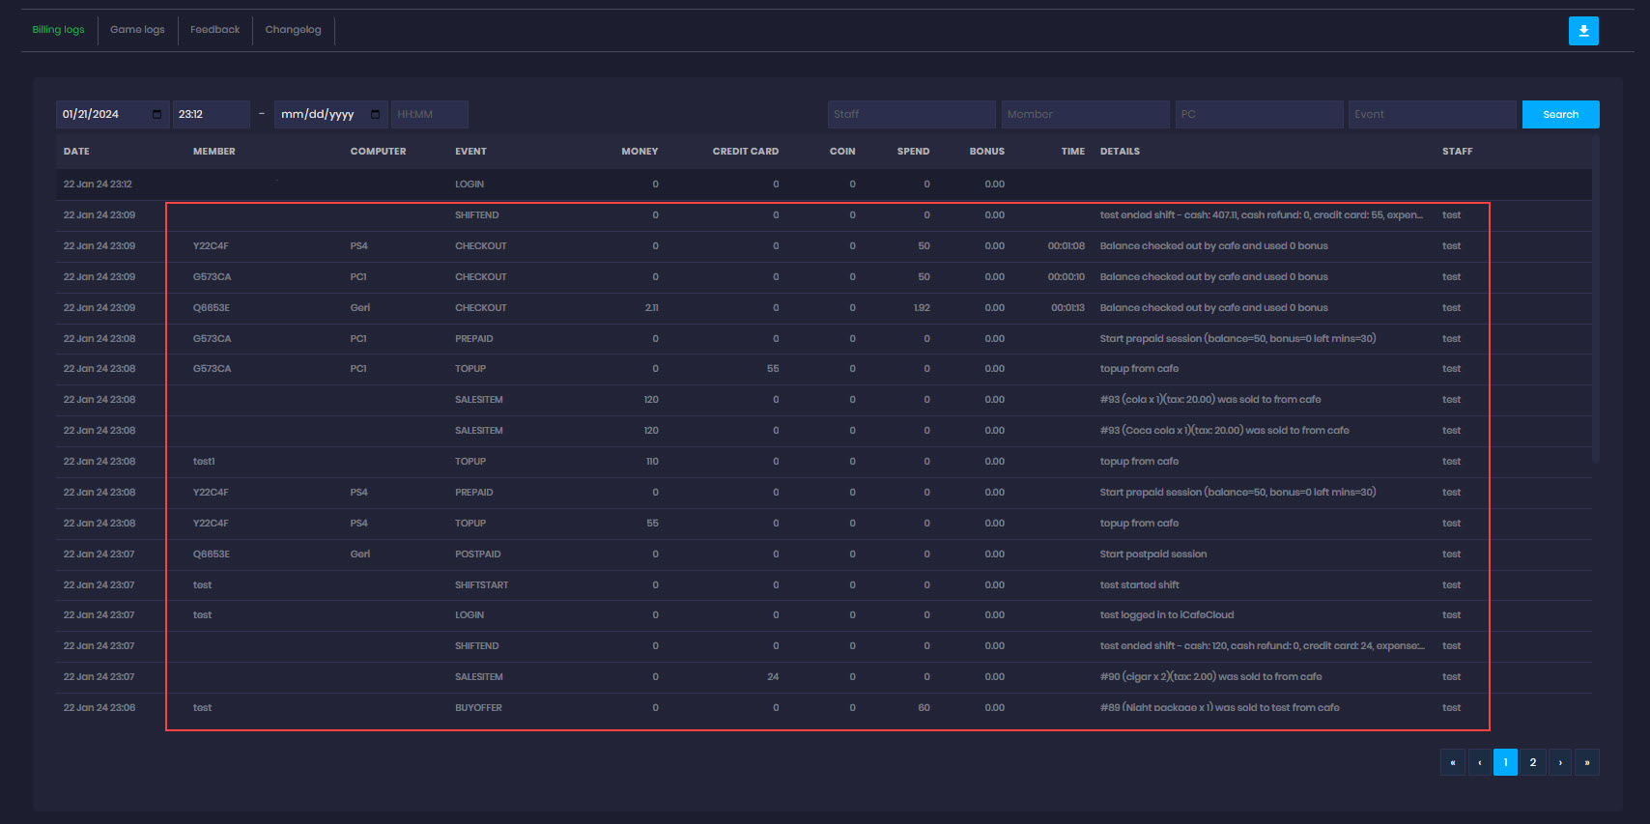Click the end time HH:MM field

(429, 114)
